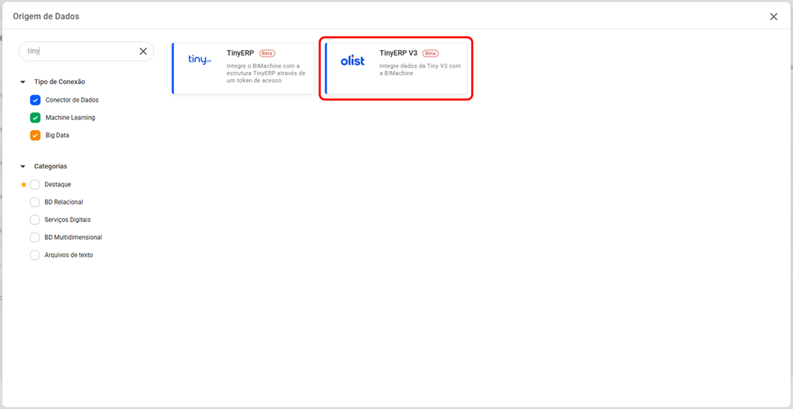This screenshot has height=409, width=793.
Task: Click the Destaque star icon
Action: tap(23, 185)
